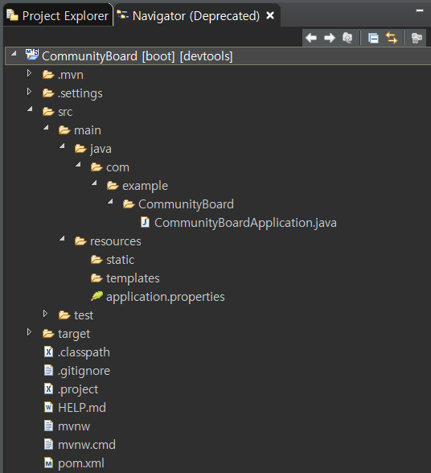Screen dimensions: 431x473
Task: Click the src folder icon
Action: [48, 112]
